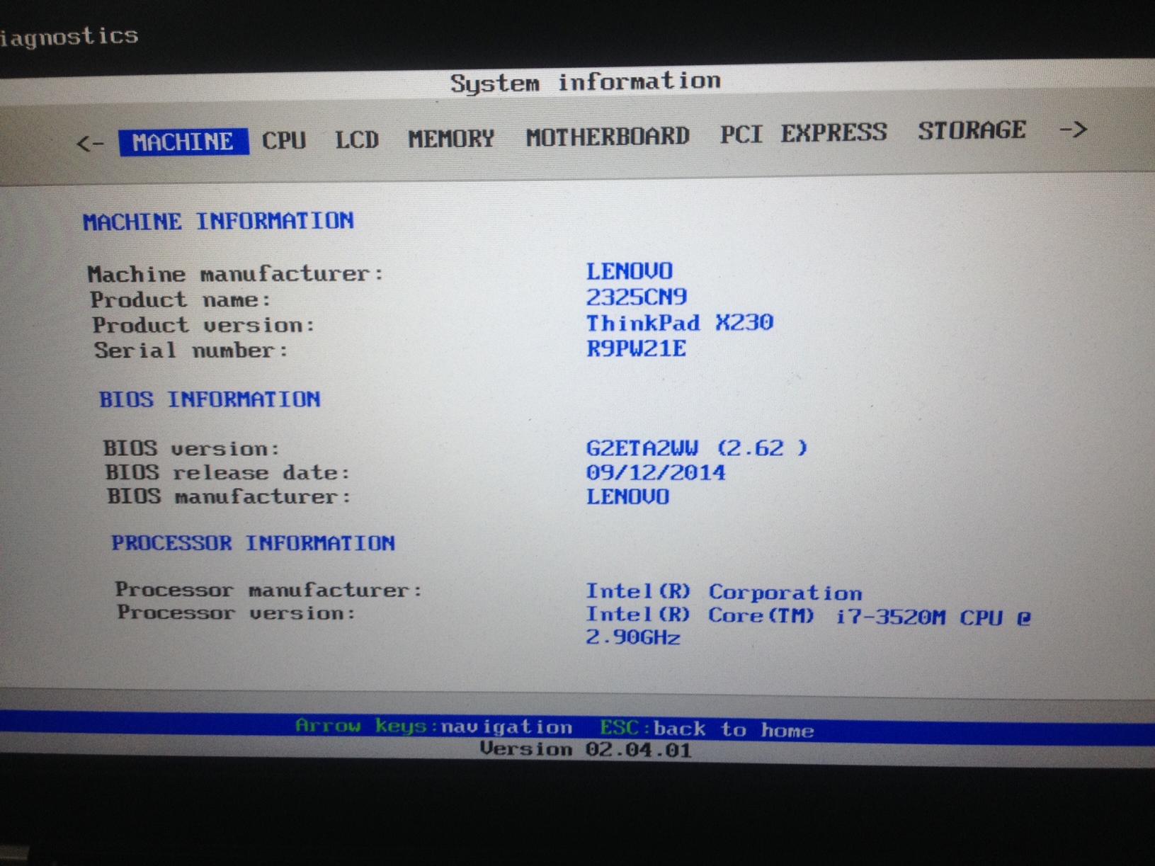Click the left arrow tab scroller
The height and width of the screenshot is (866, 1155).
coord(90,144)
